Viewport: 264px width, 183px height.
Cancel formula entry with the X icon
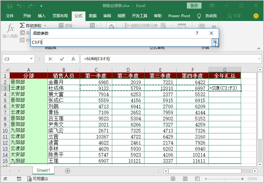click(50, 59)
